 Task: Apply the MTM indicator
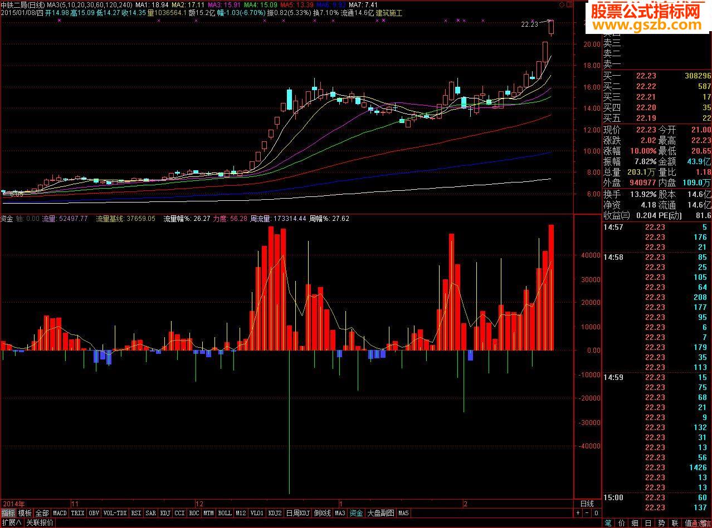[208, 513]
